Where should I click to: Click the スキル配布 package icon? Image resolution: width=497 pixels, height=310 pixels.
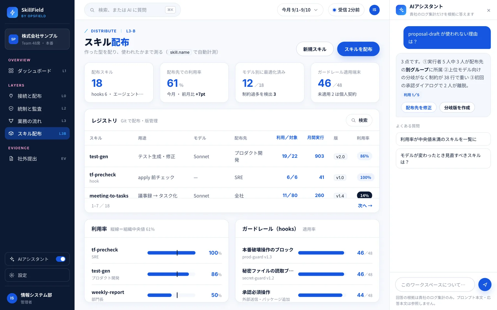(x=11, y=133)
